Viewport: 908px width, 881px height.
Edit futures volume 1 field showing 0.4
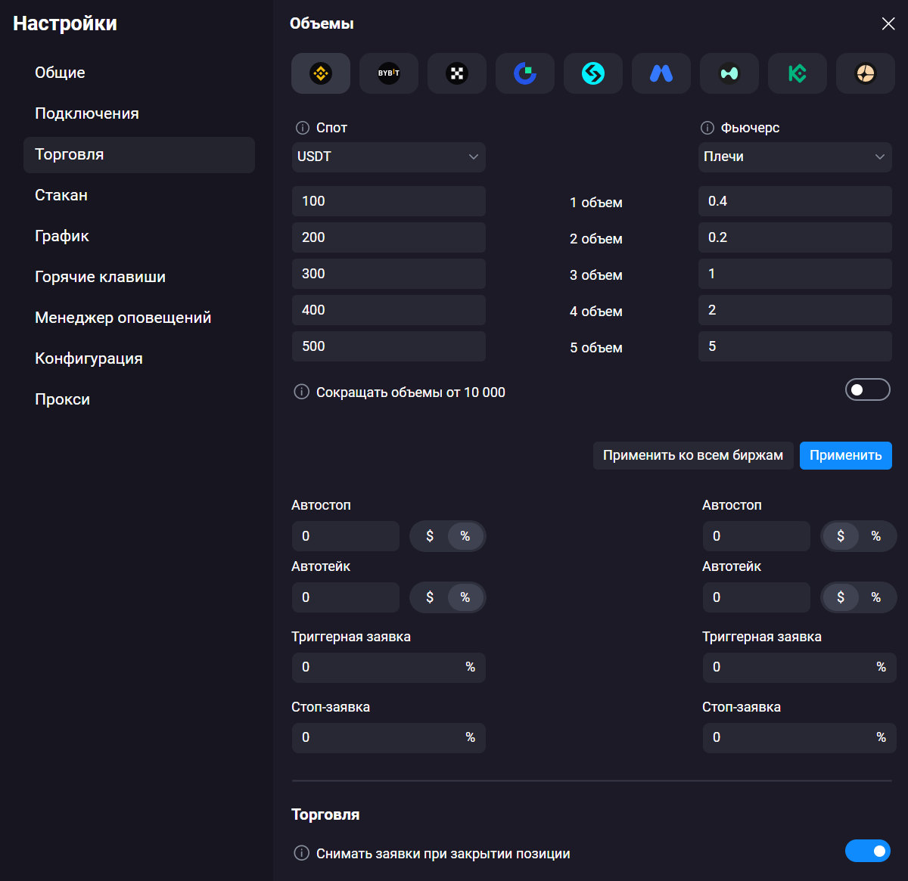[795, 201]
